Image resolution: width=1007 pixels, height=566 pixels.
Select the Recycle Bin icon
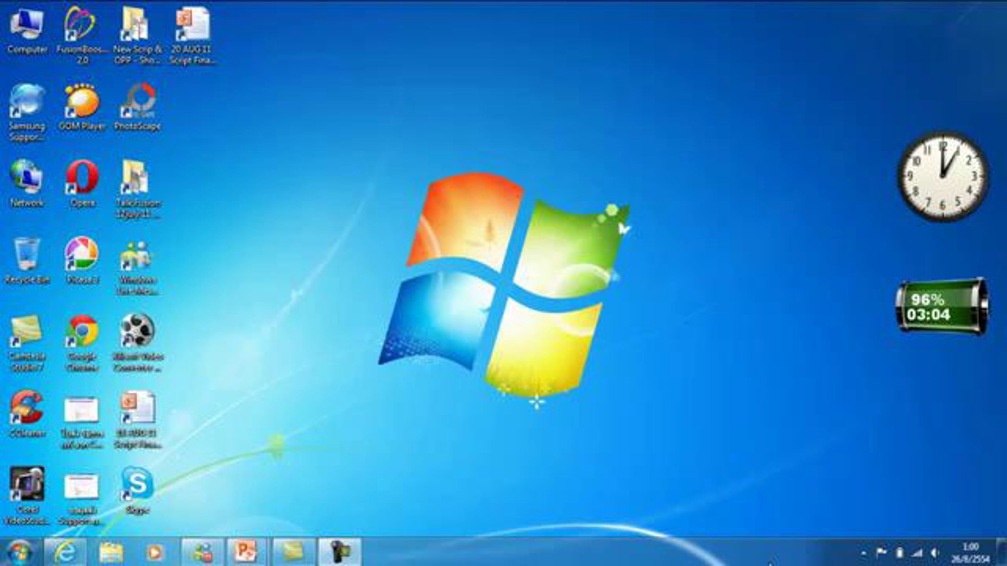(27, 254)
